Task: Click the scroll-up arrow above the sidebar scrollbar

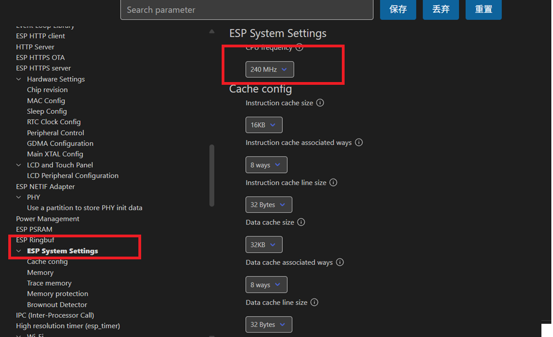Action: 212,31
